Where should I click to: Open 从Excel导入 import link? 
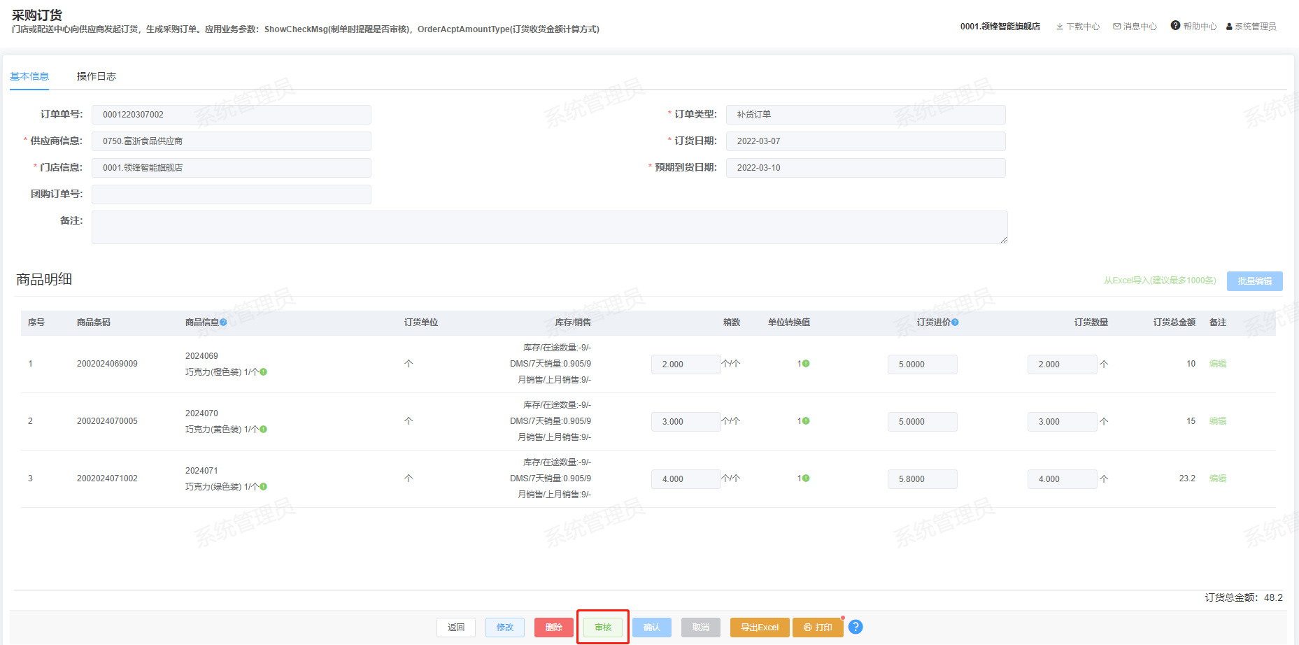click(x=1159, y=281)
